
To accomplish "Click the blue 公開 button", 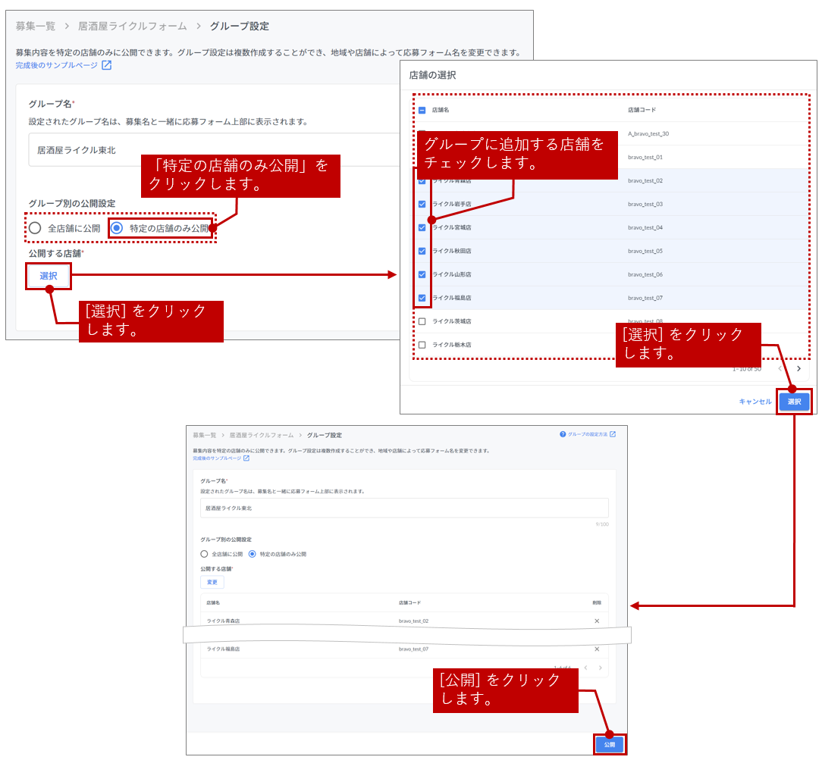I will 610,745.
